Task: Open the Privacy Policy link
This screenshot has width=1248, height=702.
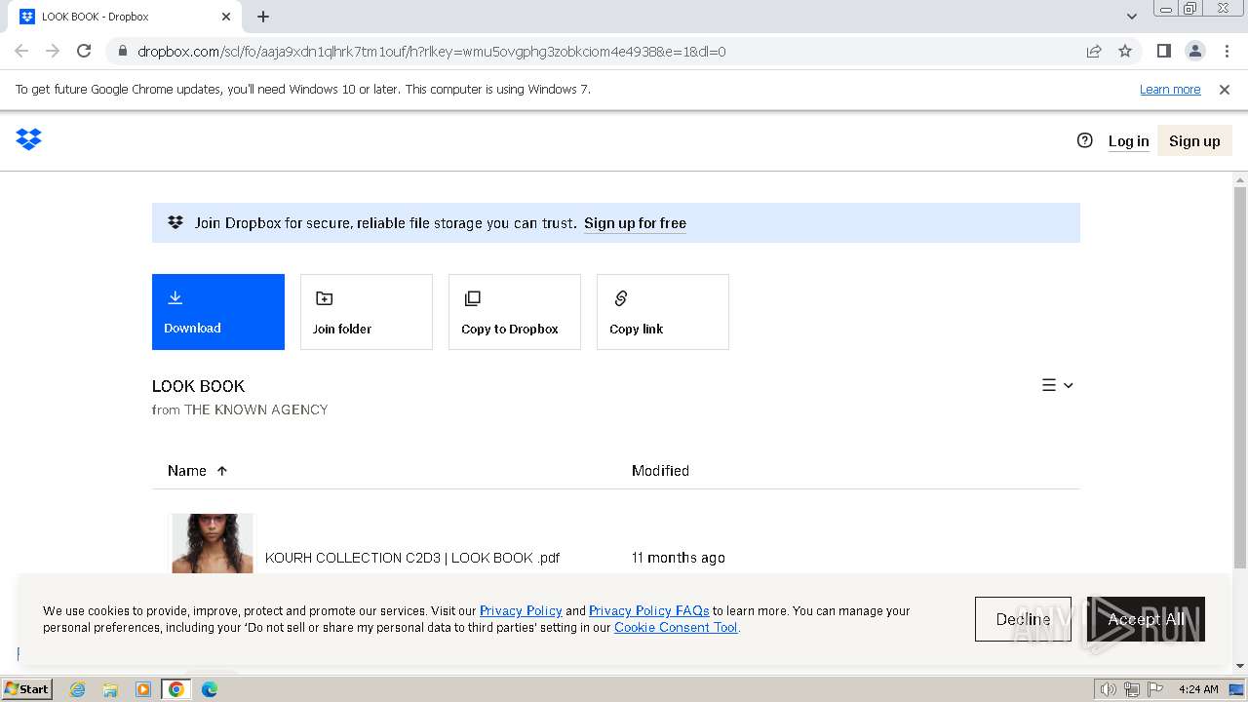Action: pos(521,611)
